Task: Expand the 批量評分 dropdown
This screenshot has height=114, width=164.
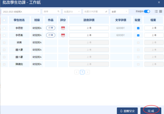Action: [72, 11]
